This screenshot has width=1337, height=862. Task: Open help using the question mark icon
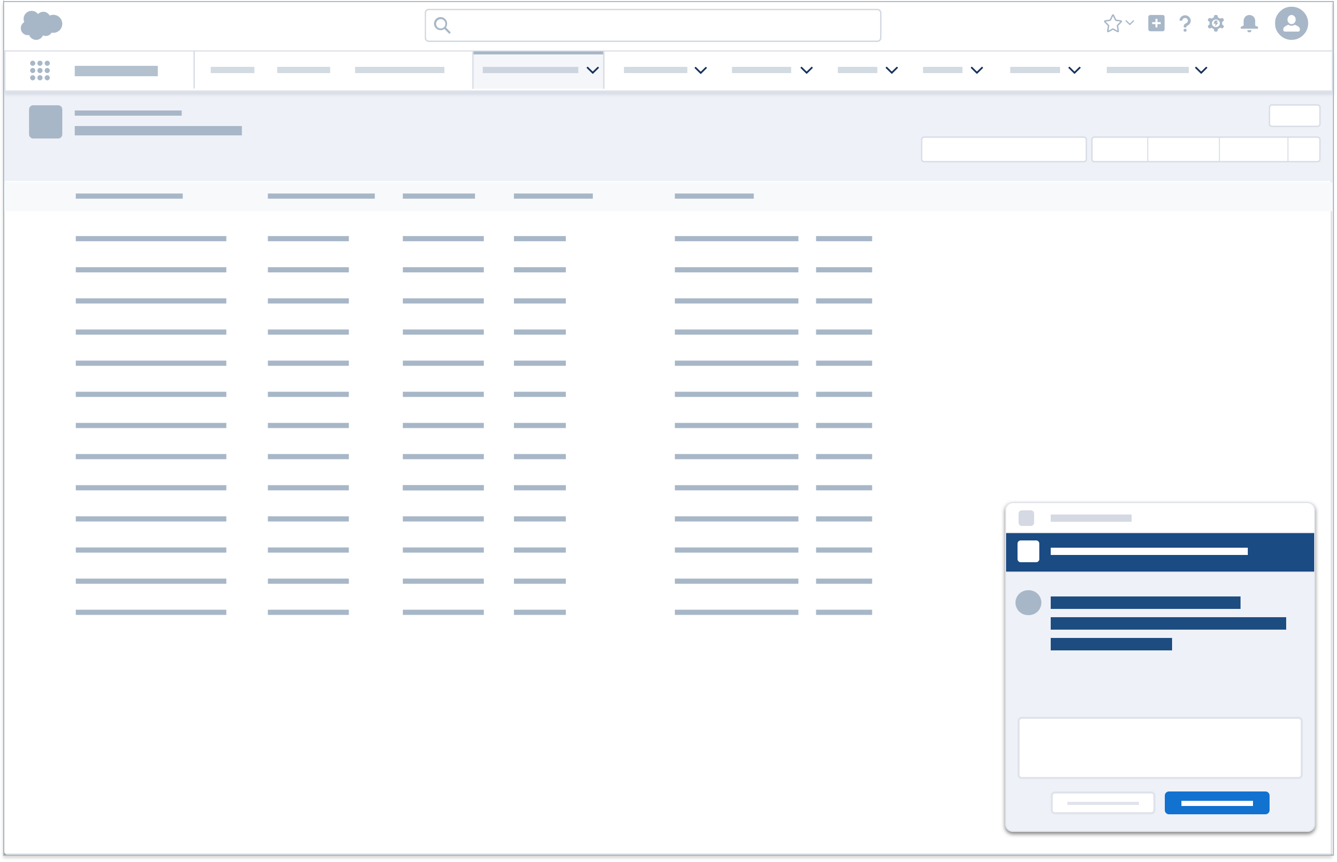coord(1185,23)
